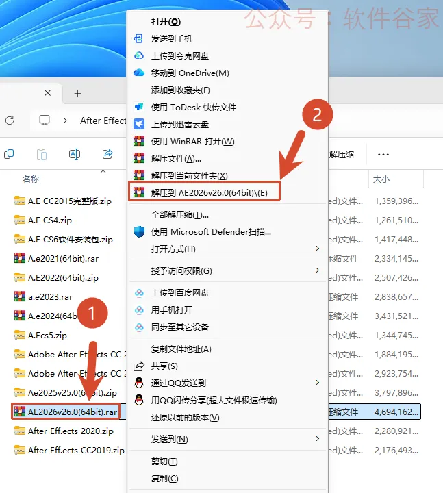Select file A.e2021(64bit).rar
Viewport: 443px width, 493px height.
pyautogui.click(x=63, y=258)
